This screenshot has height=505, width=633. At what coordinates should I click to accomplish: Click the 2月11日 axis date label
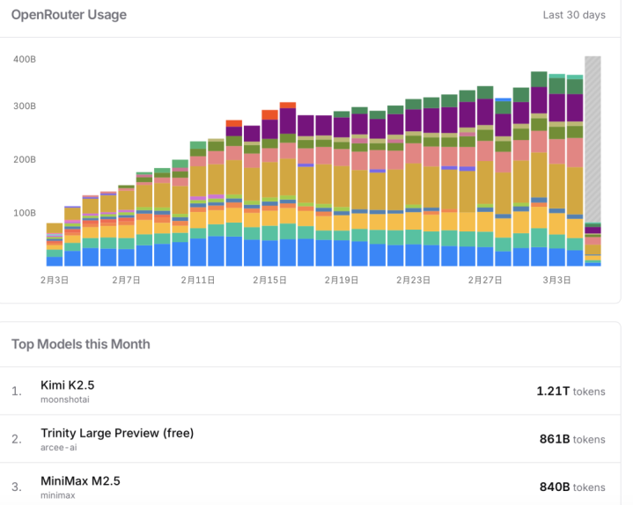pyautogui.click(x=198, y=280)
